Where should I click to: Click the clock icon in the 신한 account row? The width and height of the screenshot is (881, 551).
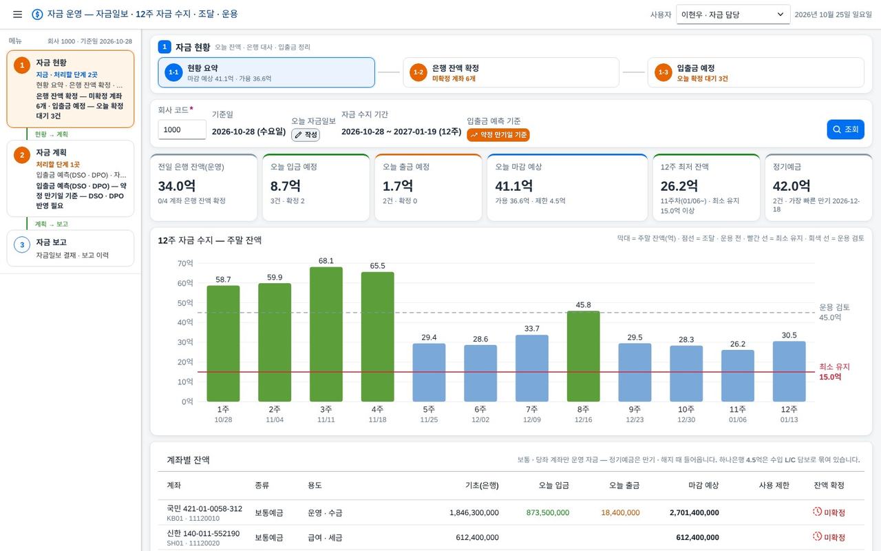click(817, 537)
